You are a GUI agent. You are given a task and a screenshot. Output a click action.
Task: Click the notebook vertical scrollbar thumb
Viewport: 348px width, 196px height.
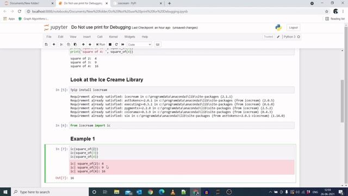(x=342, y=101)
